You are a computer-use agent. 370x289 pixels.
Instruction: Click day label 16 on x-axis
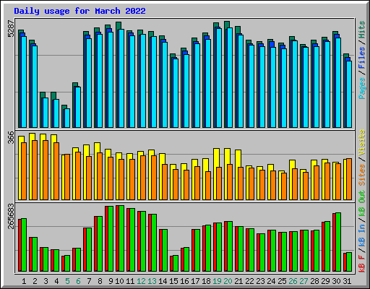[184, 281]
